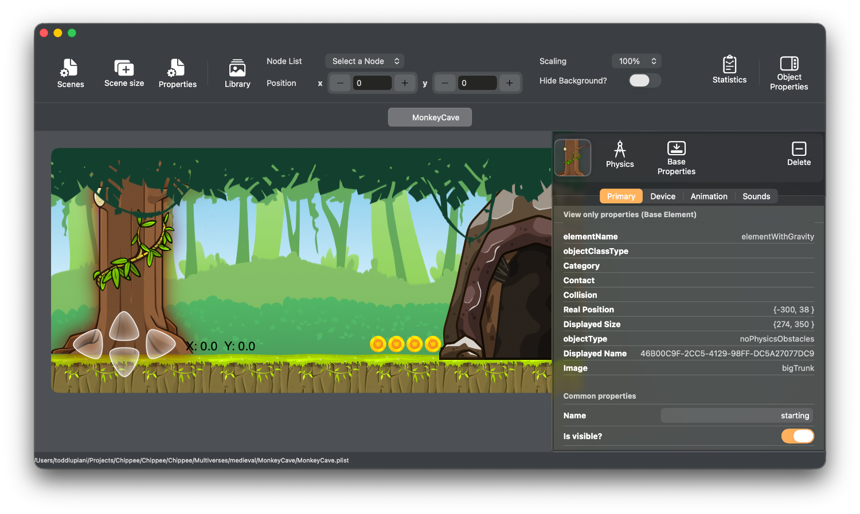Switch to the Animation tab
The width and height of the screenshot is (860, 514).
coord(709,197)
